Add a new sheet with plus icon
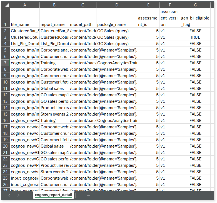Screen dimensions: 217x203 point(89,195)
